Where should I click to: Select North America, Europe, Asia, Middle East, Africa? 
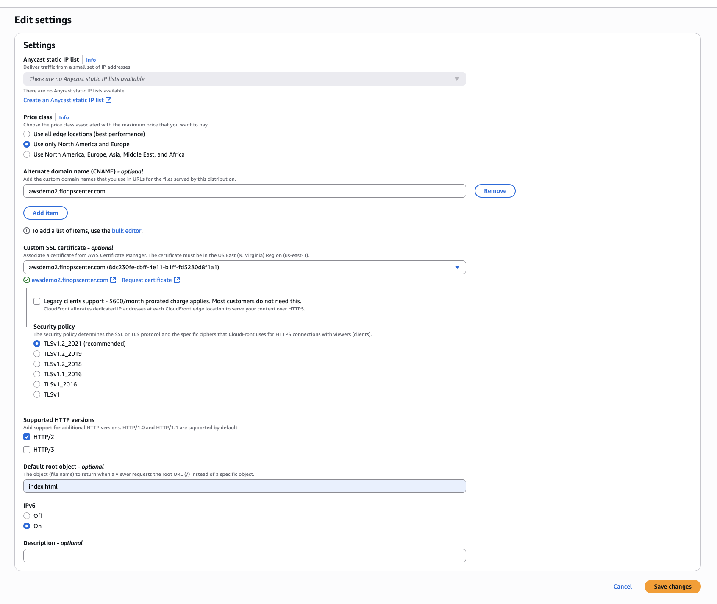tap(27, 154)
